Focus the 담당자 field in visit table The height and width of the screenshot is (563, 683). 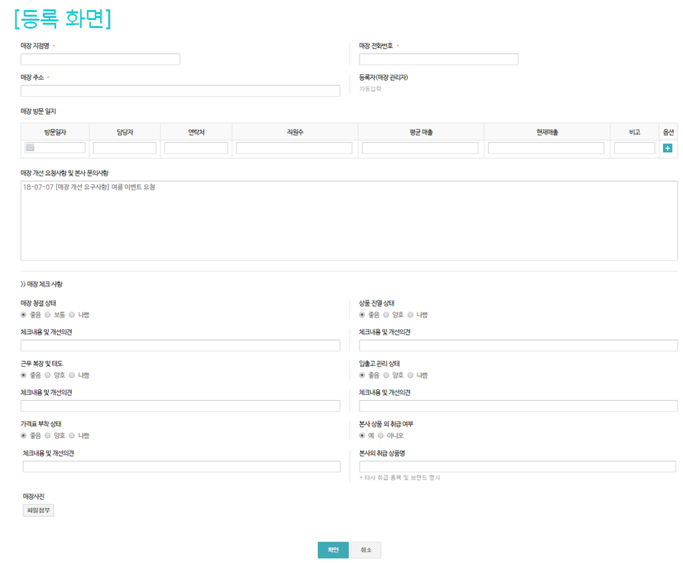click(125, 148)
